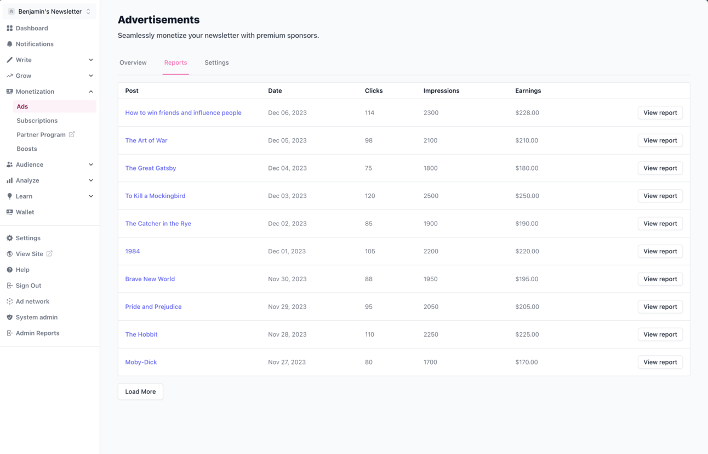View report for The Art of War
The image size is (708, 454).
(x=660, y=140)
